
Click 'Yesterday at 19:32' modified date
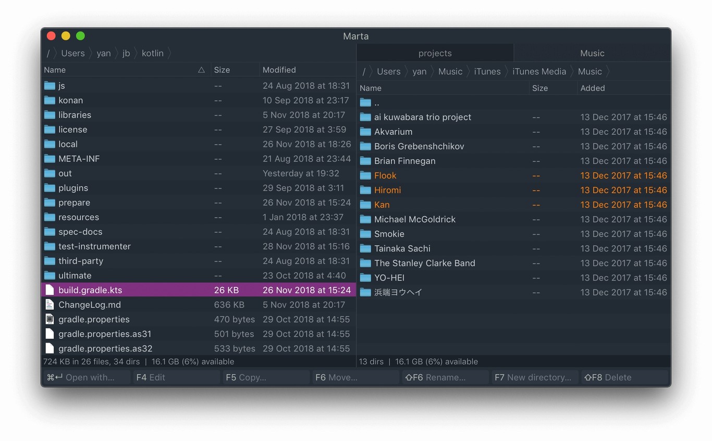click(x=301, y=173)
